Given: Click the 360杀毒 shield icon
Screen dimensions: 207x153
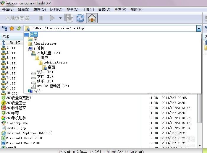Looking at the screenshot, I should (x=4, y=113).
